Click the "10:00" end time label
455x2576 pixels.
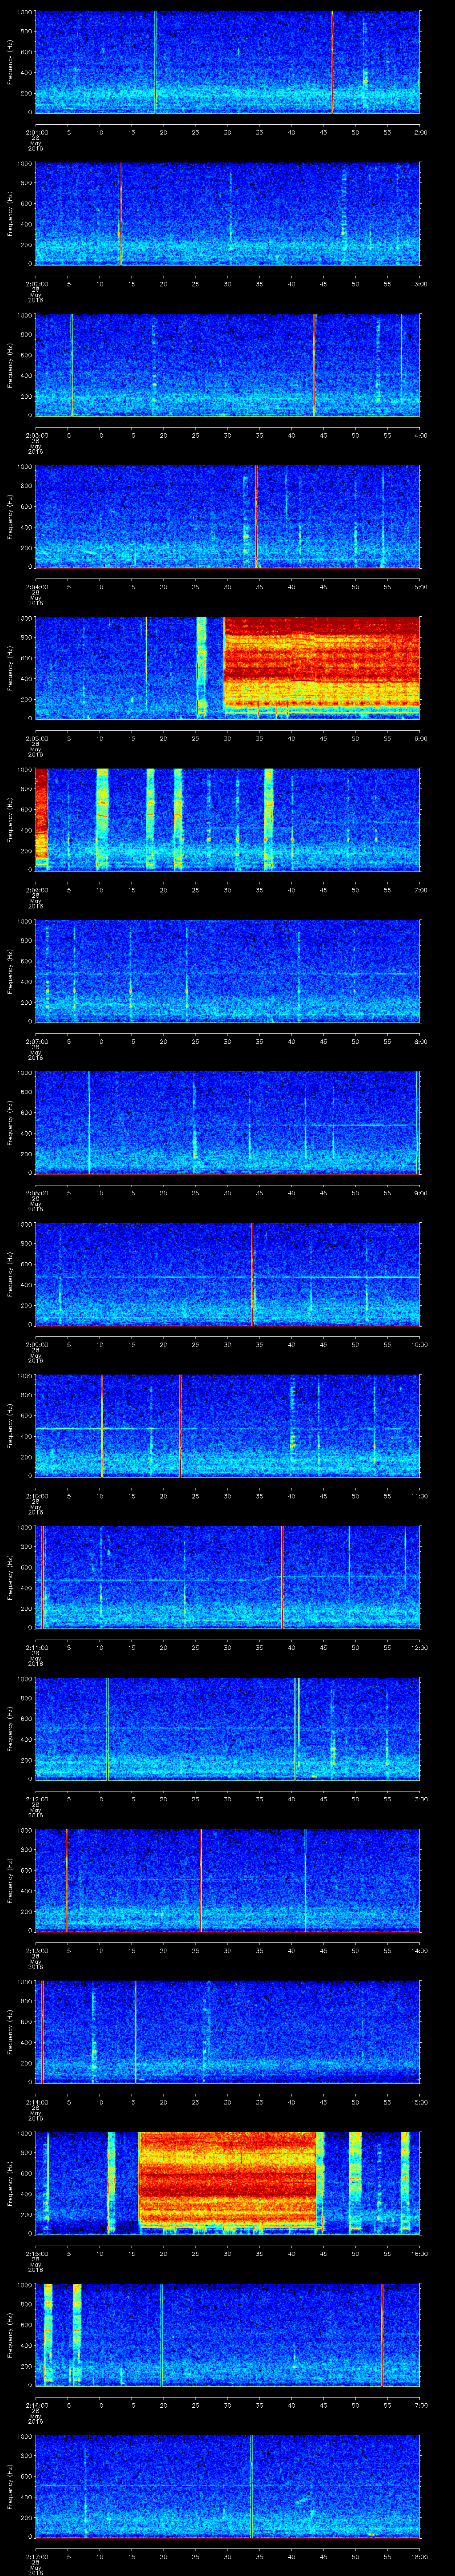pos(419,1344)
